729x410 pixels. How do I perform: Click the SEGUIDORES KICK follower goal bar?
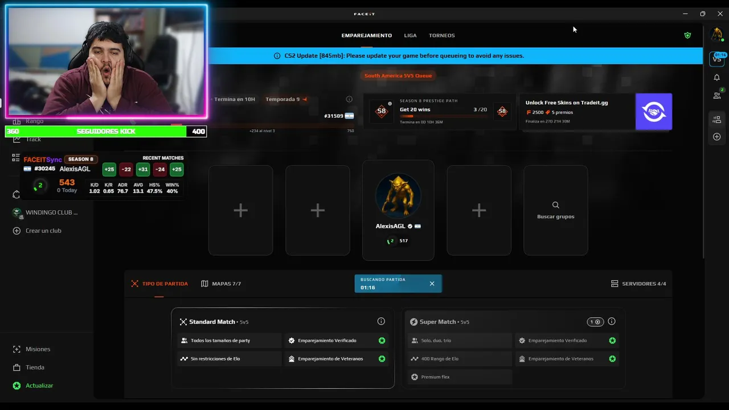(x=106, y=132)
